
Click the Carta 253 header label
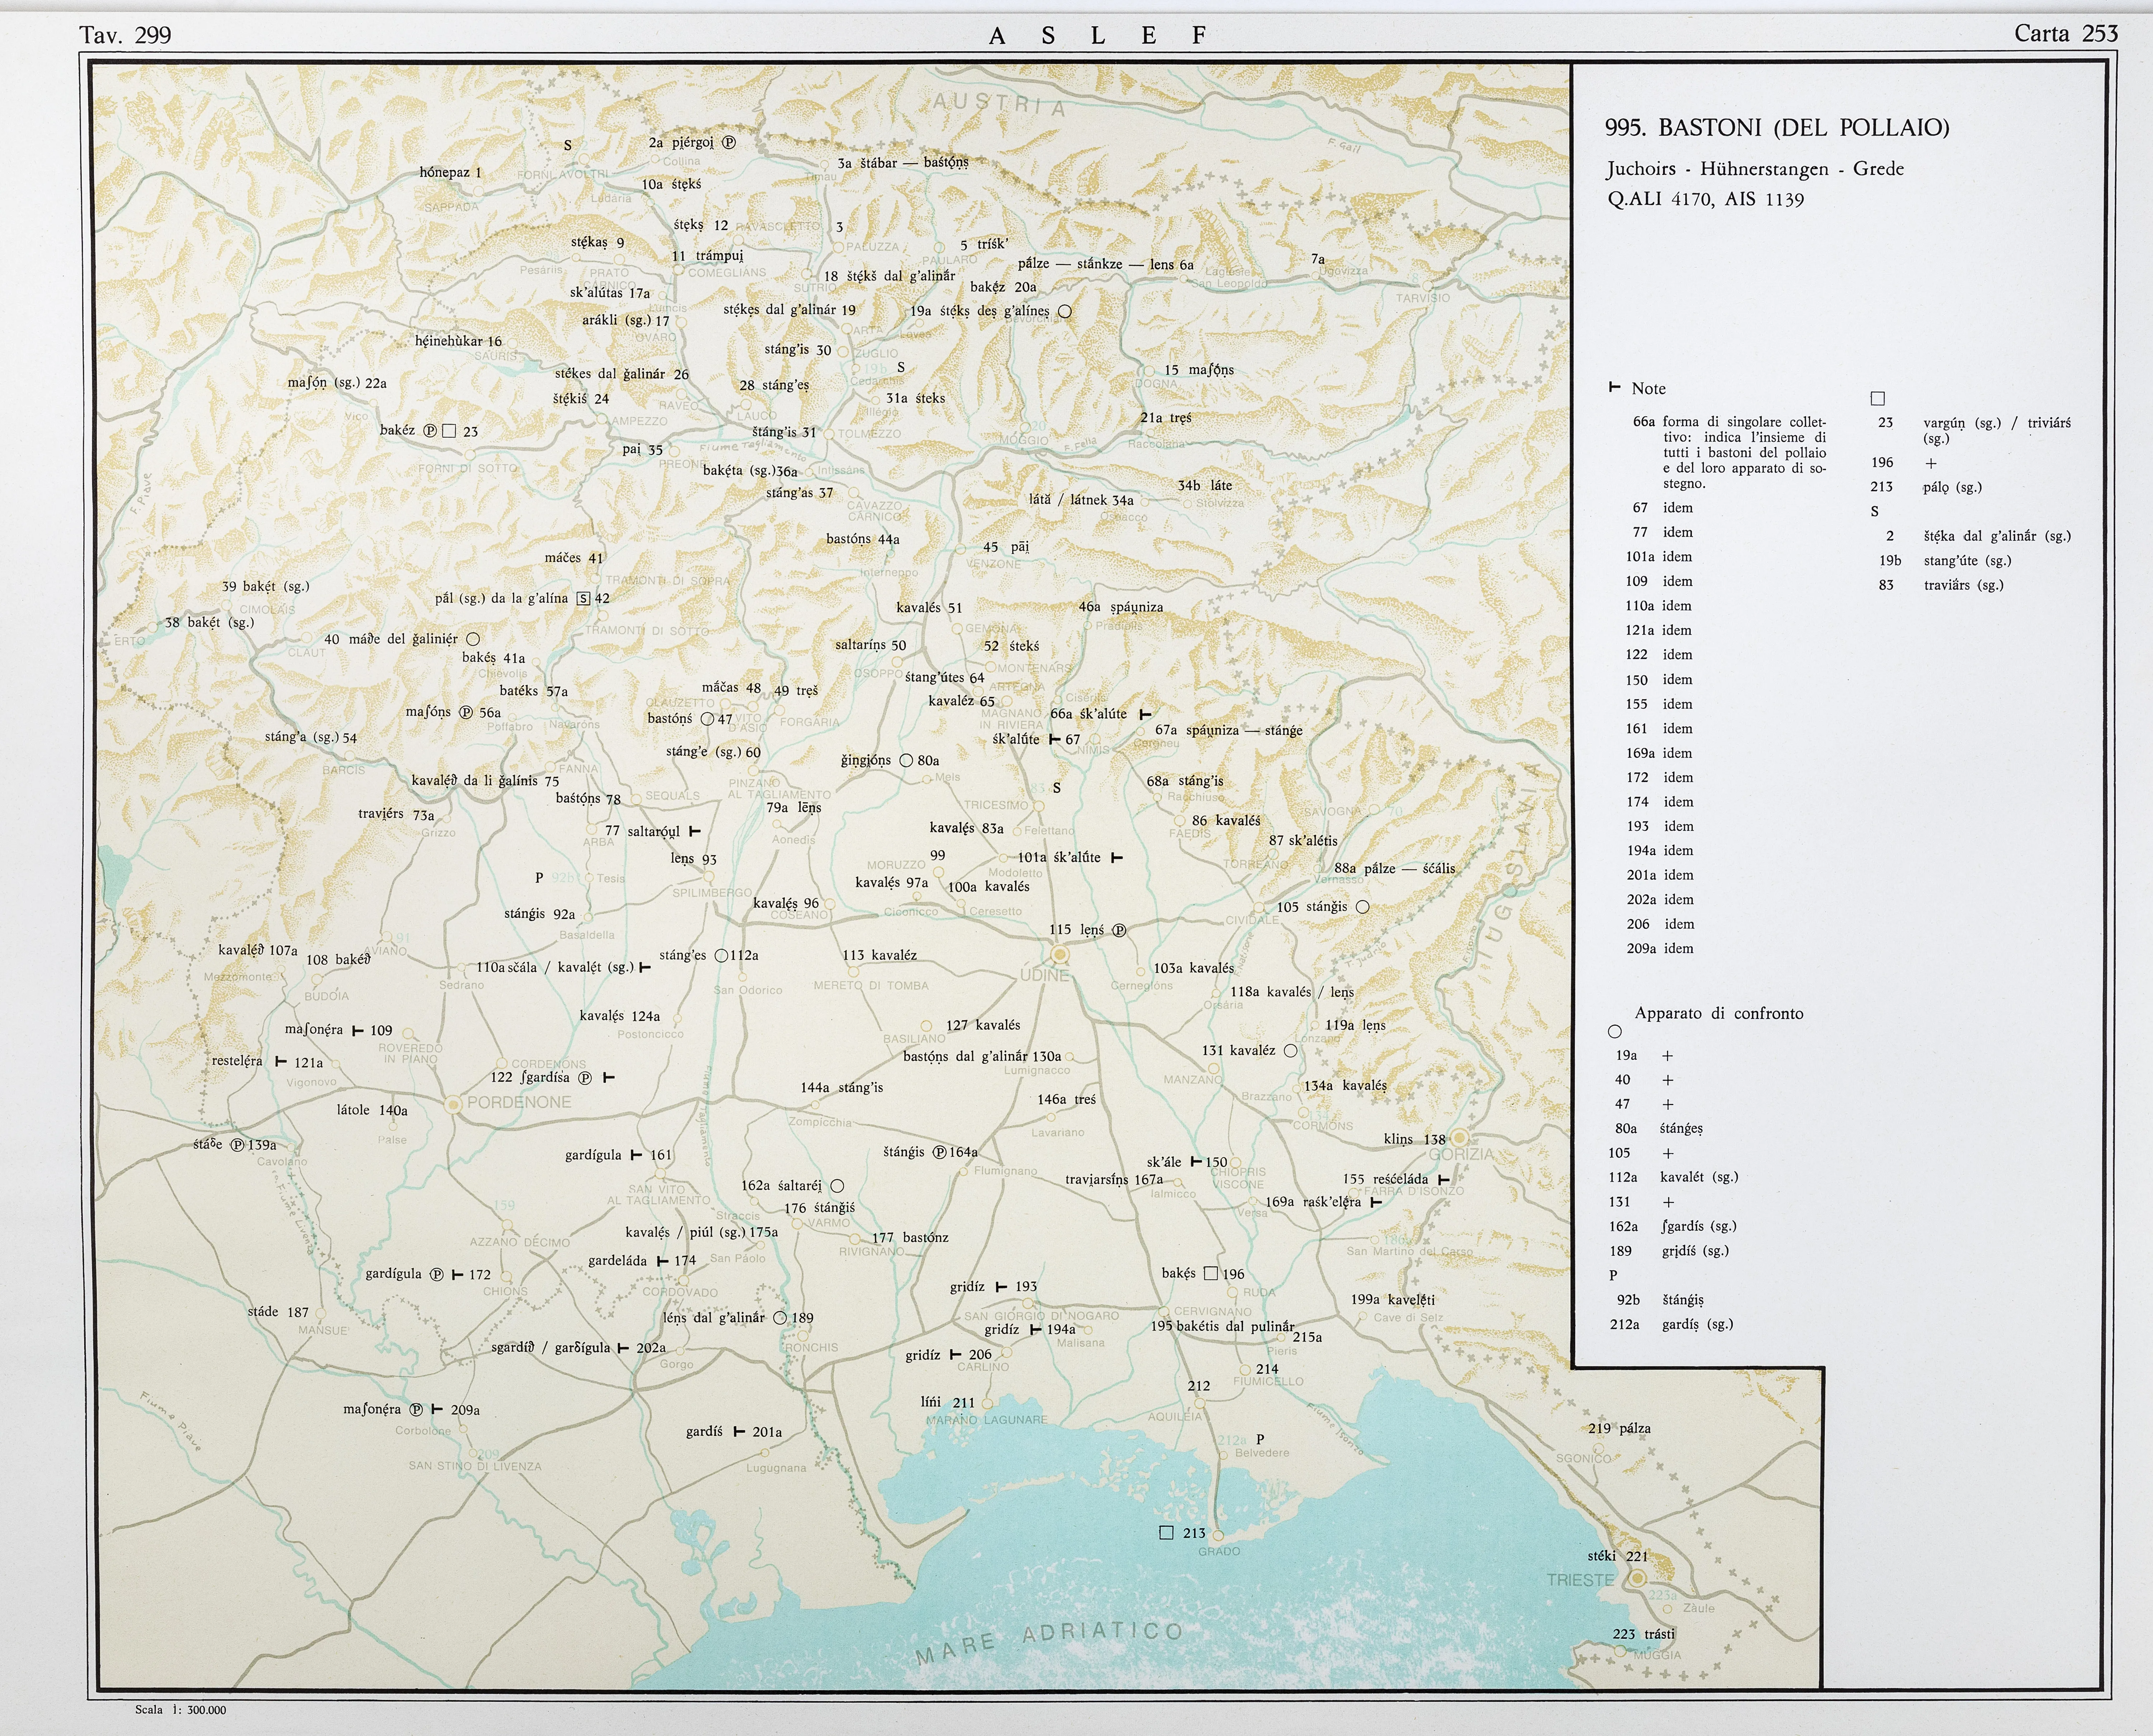(2066, 33)
